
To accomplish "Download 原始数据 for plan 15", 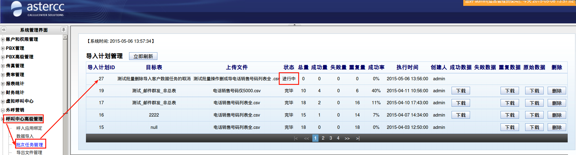I will click(x=534, y=127).
